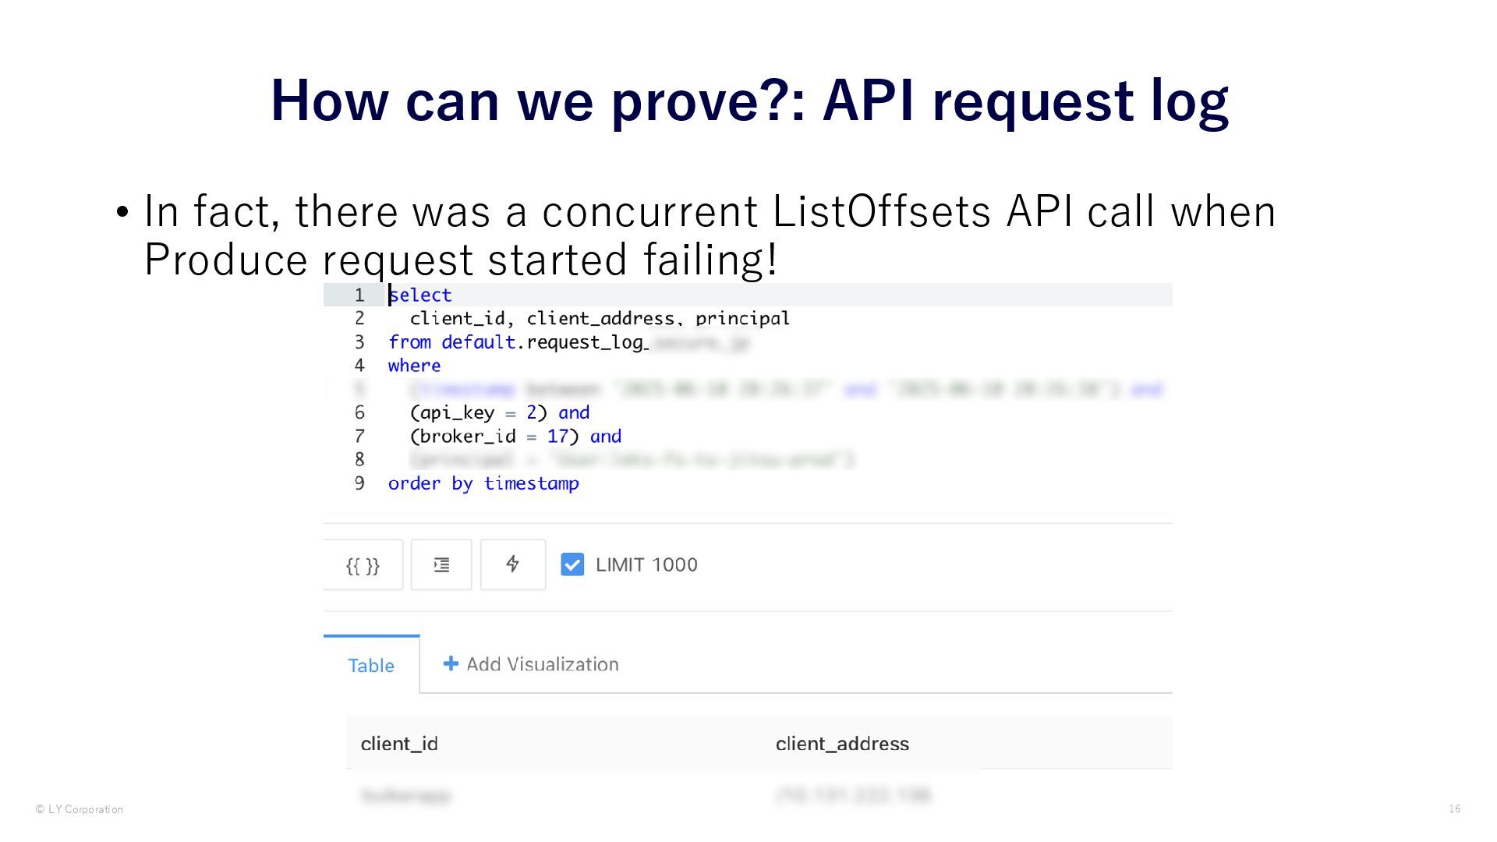Click line number 9 in editor gutter

point(359,483)
